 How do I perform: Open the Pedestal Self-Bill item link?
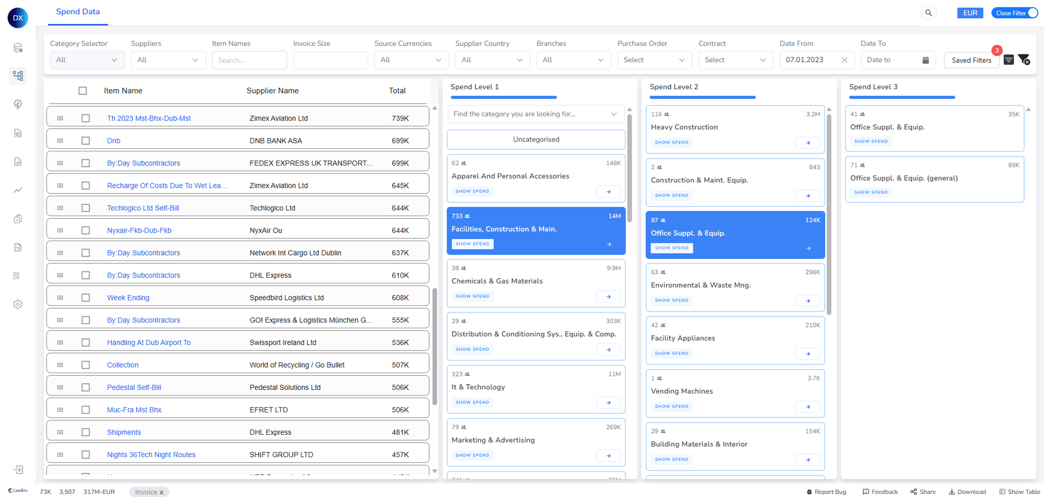[x=134, y=387]
